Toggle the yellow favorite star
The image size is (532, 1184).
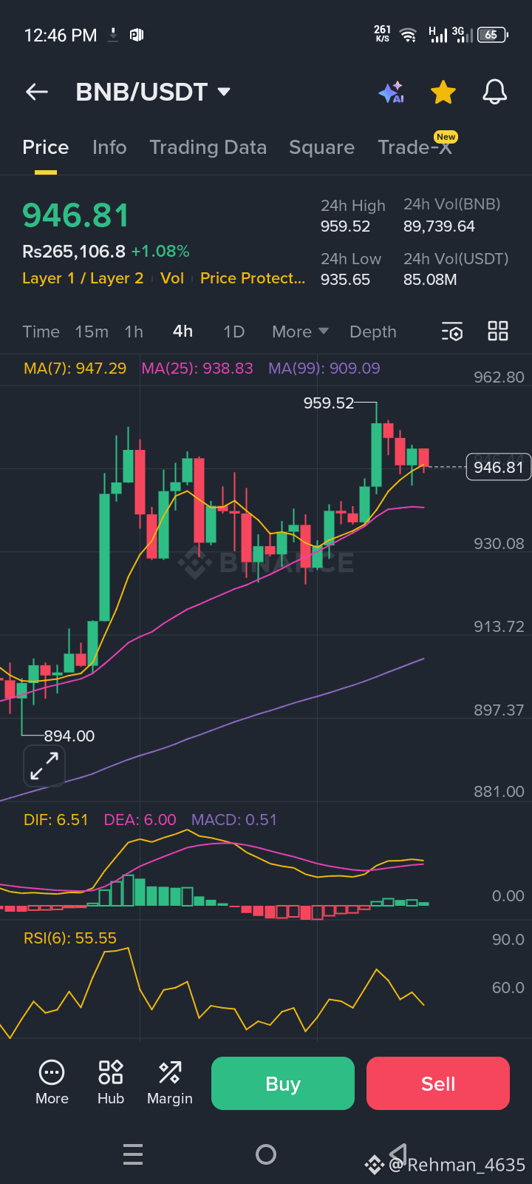point(443,92)
